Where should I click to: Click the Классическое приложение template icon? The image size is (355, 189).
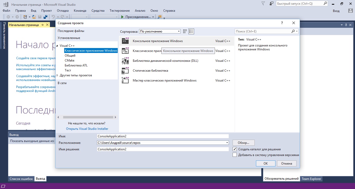click(x=125, y=51)
